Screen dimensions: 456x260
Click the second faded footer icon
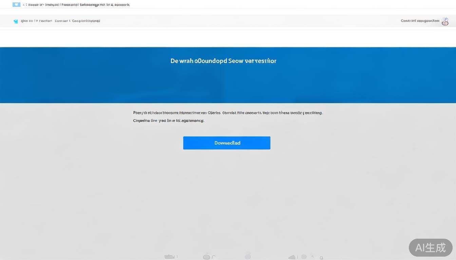207,257
